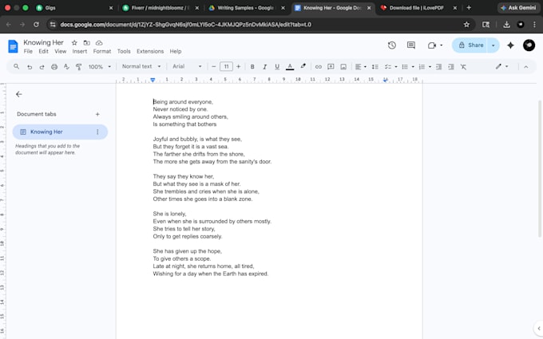Insert image toolbar icon

pos(343,67)
